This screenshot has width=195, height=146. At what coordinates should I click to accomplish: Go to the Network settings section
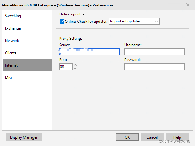[x=27, y=41]
